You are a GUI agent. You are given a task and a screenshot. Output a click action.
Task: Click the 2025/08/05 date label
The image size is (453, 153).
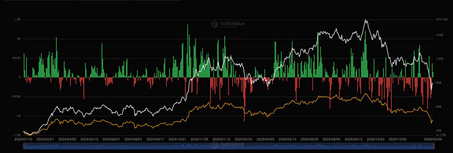pyautogui.click(x=332, y=139)
